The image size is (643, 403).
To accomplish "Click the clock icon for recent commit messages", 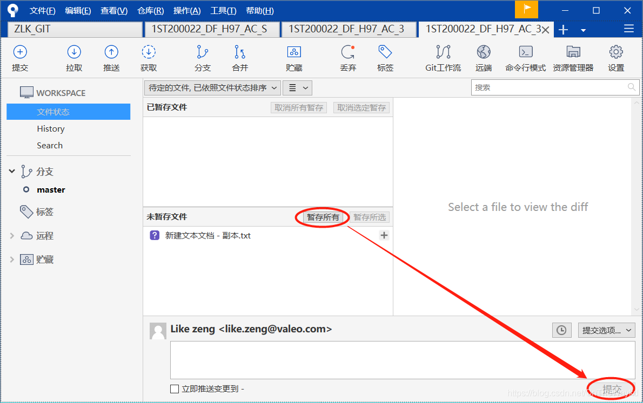I will click(x=561, y=330).
